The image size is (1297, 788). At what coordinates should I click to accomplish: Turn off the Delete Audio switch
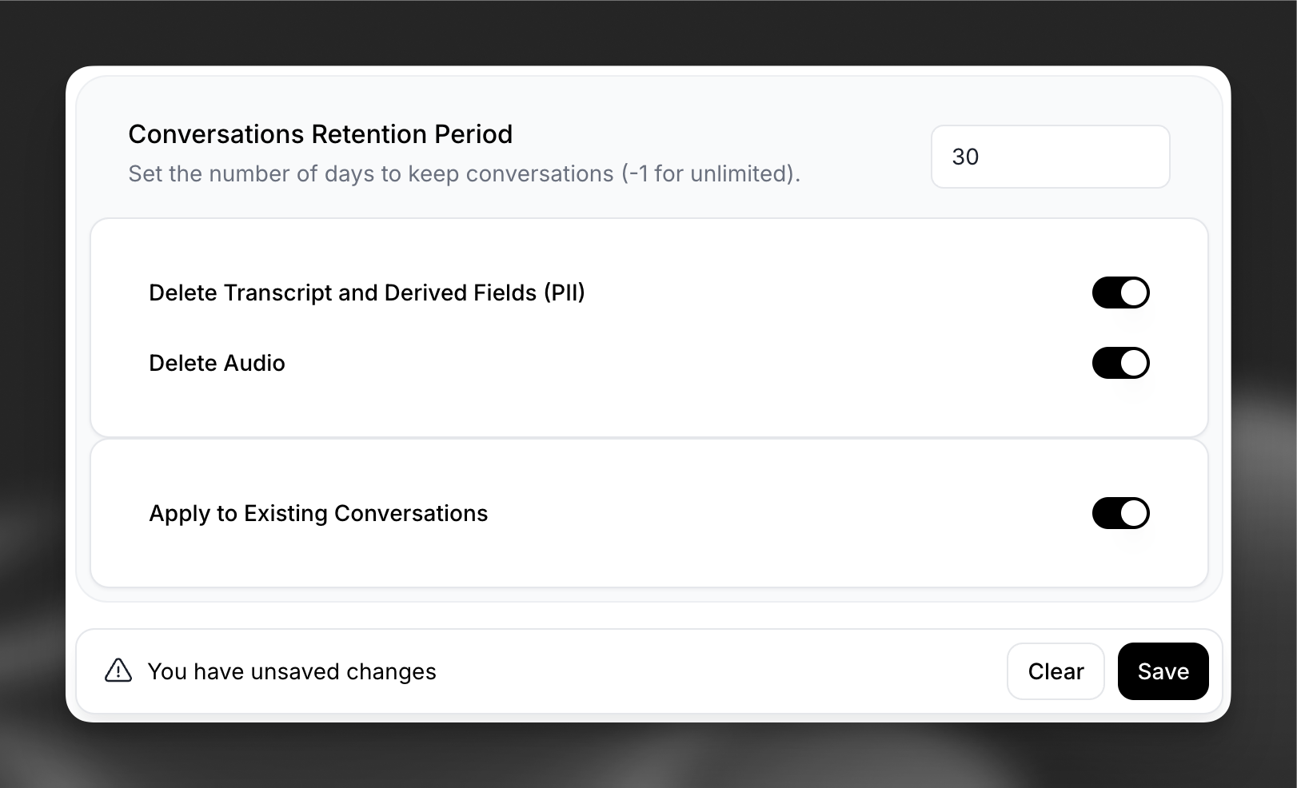click(x=1121, y=363)
